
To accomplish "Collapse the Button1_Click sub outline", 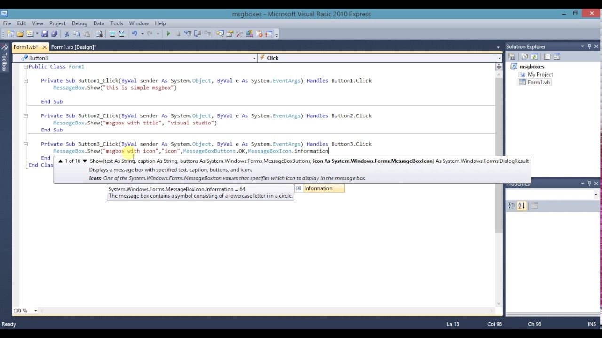I will [x=25, y=81].
